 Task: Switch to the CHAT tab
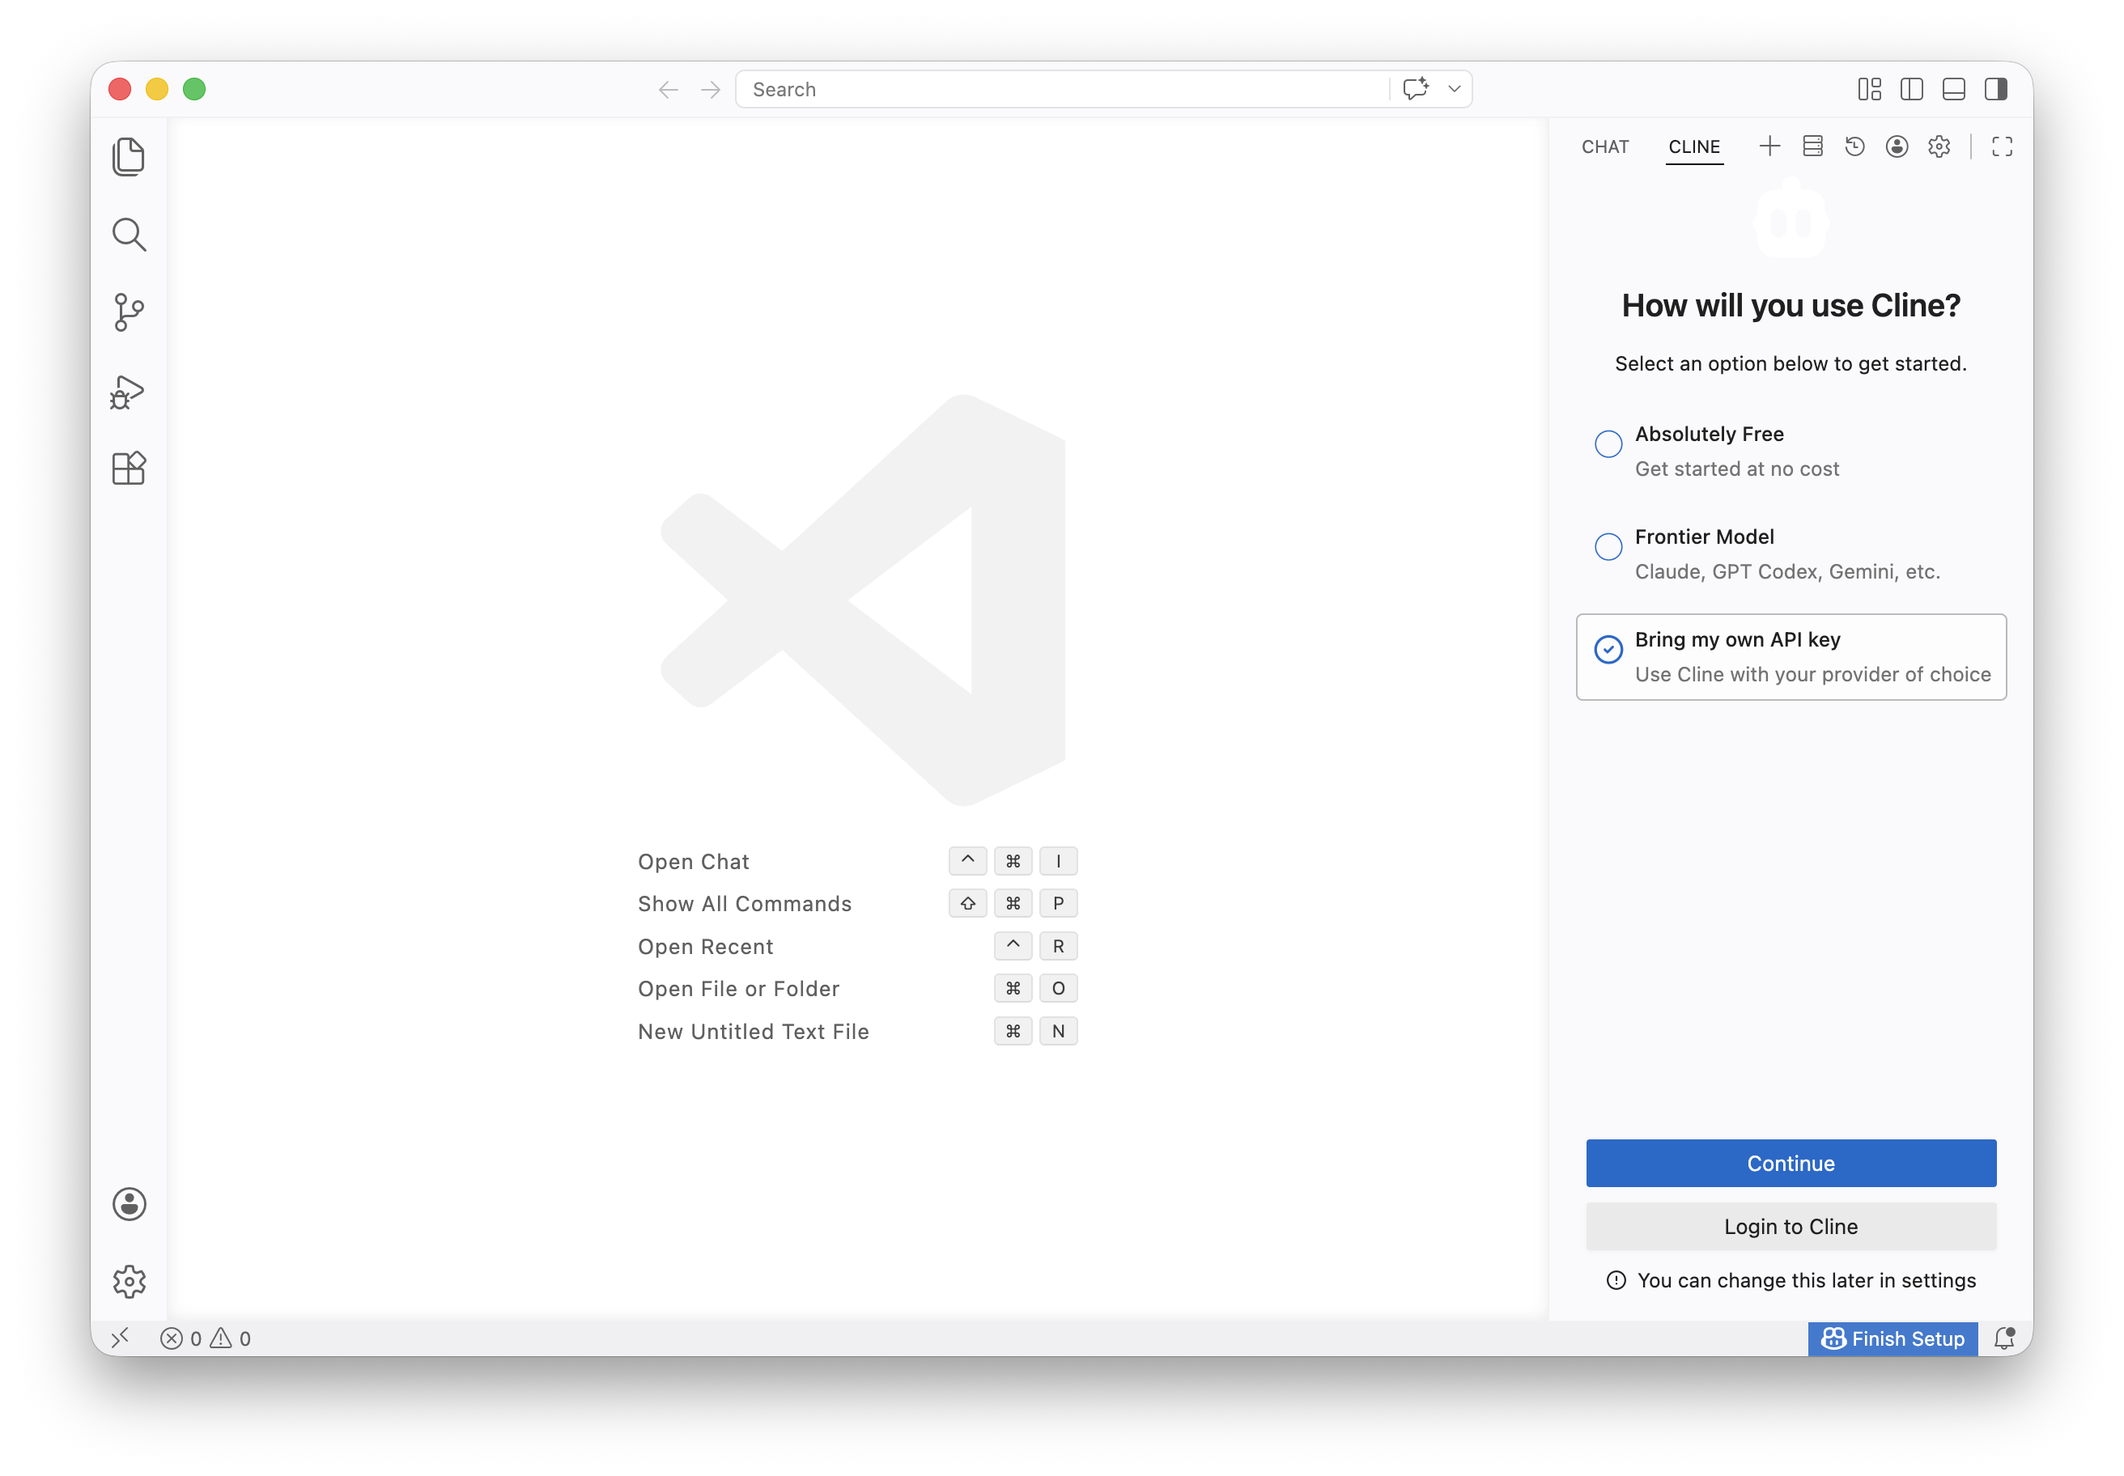tap(1605, 147)
